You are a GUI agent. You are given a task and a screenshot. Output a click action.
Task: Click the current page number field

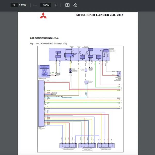pyautogui.click(x=14, y=5)
